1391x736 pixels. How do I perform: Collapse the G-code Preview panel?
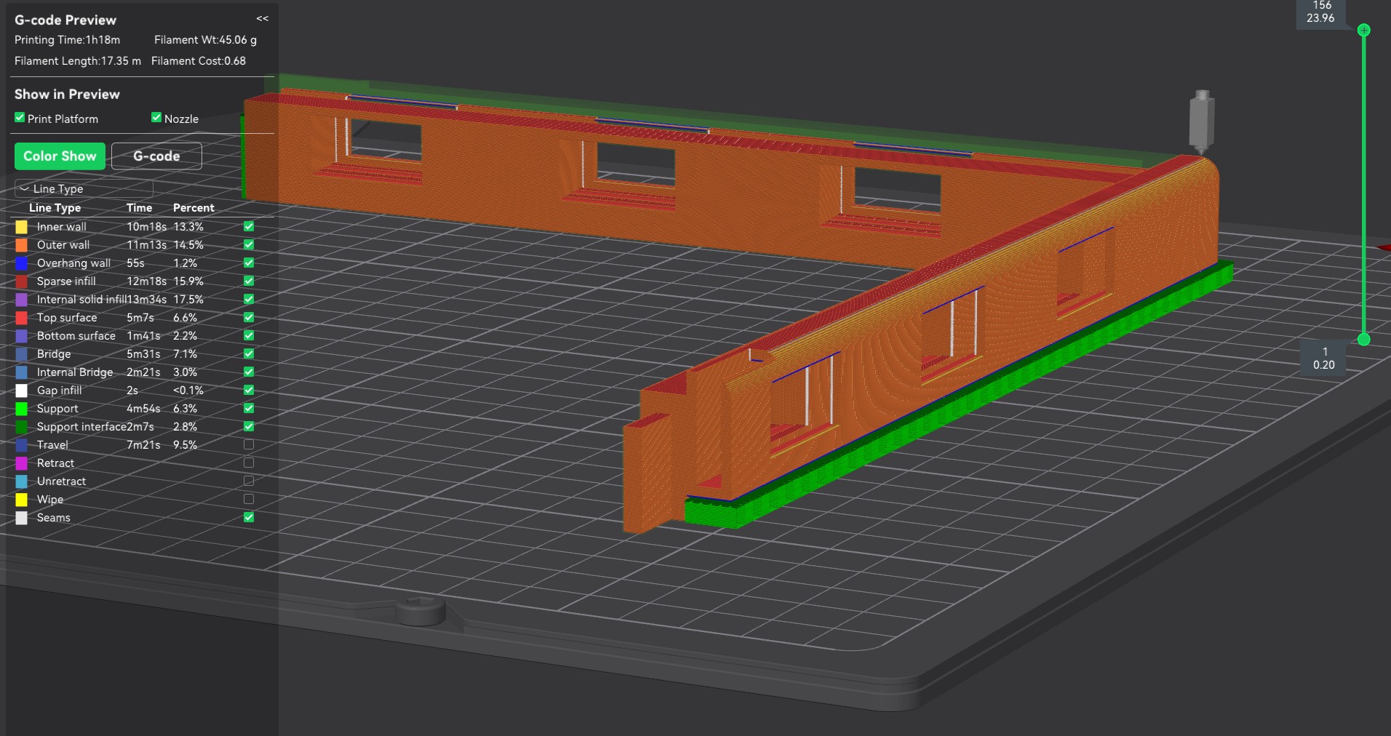(263, 19)
